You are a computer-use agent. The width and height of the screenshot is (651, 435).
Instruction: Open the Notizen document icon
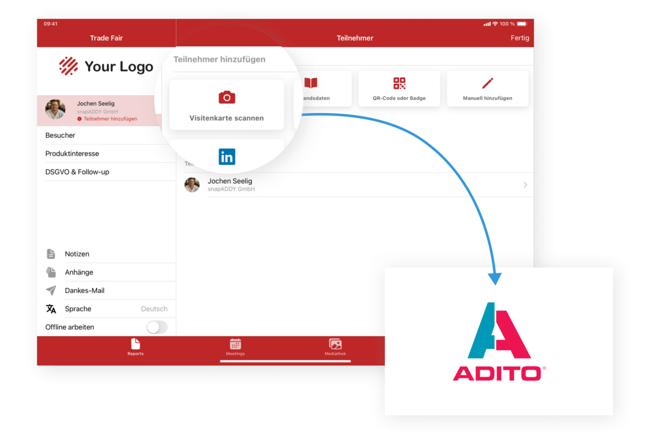(x=51, y=253)
